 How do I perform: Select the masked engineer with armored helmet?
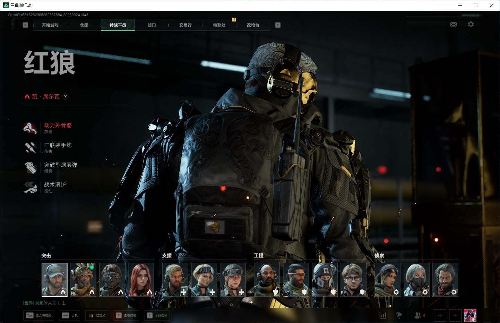click(325, 280)
